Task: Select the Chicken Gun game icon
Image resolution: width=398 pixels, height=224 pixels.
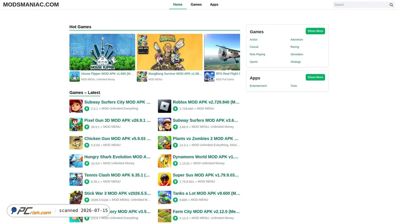Action: (x=76, y=143)
